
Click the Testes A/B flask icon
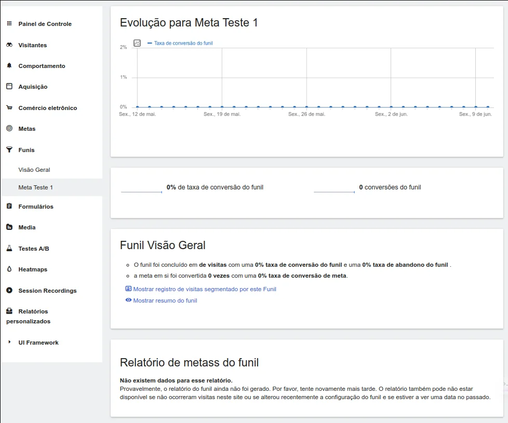(9, 249)
